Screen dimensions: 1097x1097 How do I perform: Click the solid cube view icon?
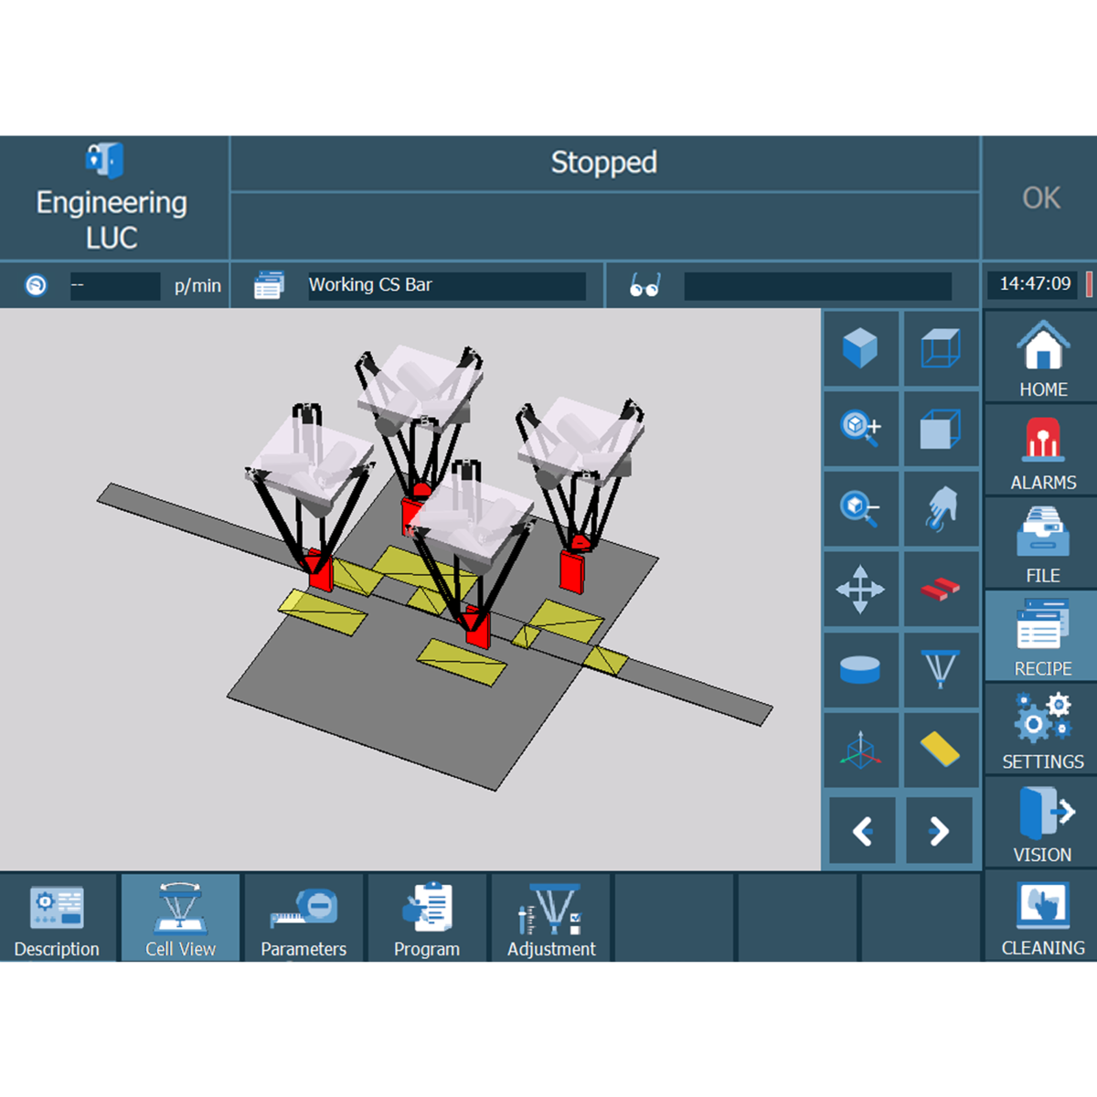click(860, 349)
